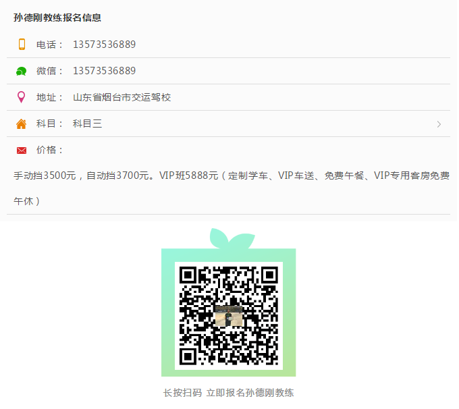The width and height of the screenshot is (459, 409).
Task: Click the 地址： label
Action: (49, 97)
